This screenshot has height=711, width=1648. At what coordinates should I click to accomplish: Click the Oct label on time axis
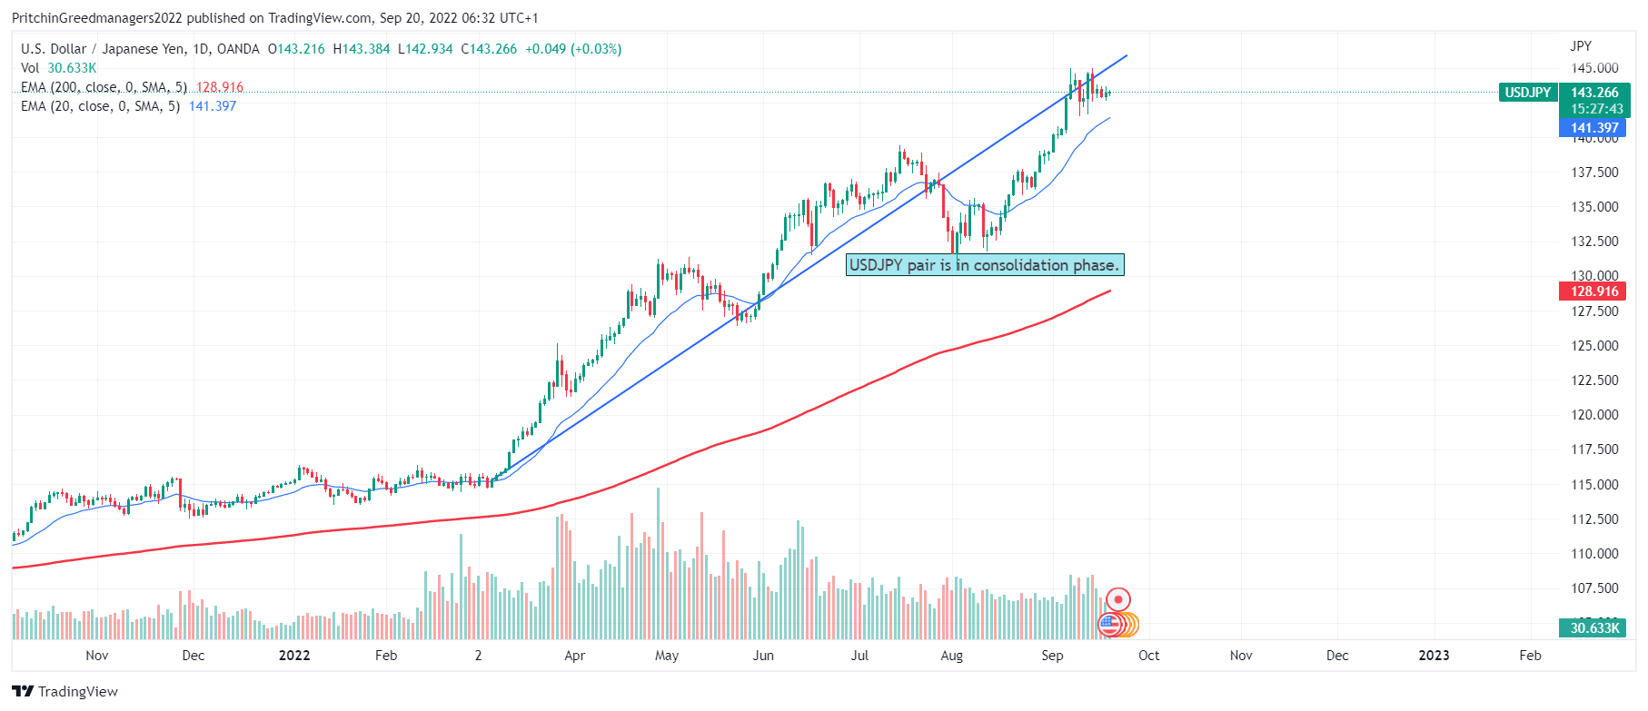[1148, 656]
